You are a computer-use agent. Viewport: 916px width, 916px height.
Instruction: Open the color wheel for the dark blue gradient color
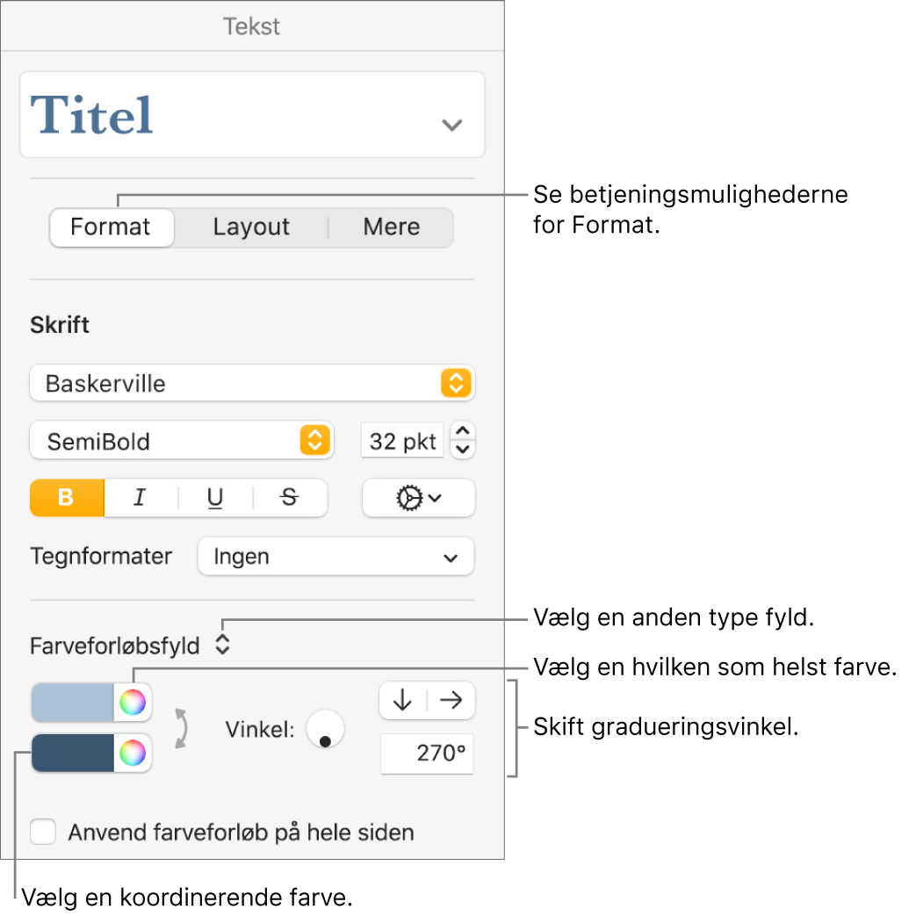[x=133, y=754]
